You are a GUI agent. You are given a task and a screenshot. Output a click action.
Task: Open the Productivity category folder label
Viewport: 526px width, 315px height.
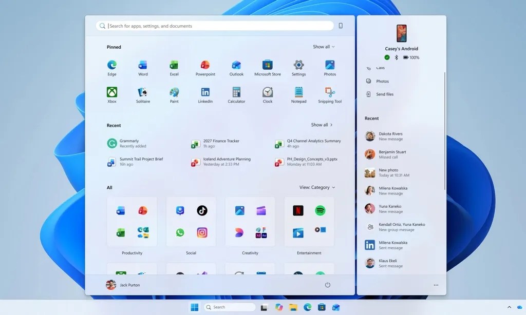click(132, 253)
